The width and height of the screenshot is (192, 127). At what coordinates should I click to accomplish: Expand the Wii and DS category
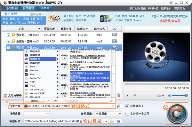click(42, 90)
